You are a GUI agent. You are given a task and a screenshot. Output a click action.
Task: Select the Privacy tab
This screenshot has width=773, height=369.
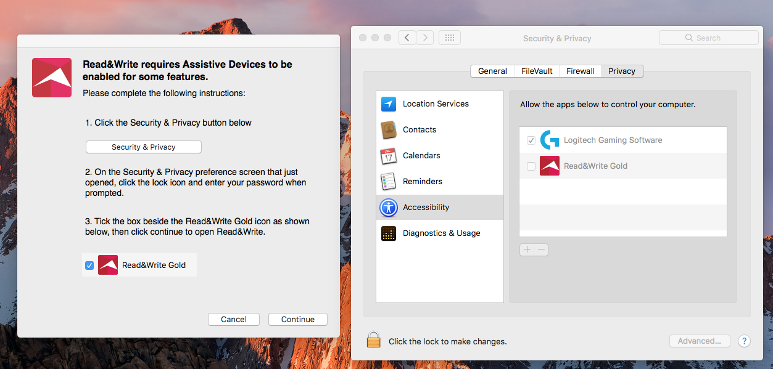tap(622, 71)
